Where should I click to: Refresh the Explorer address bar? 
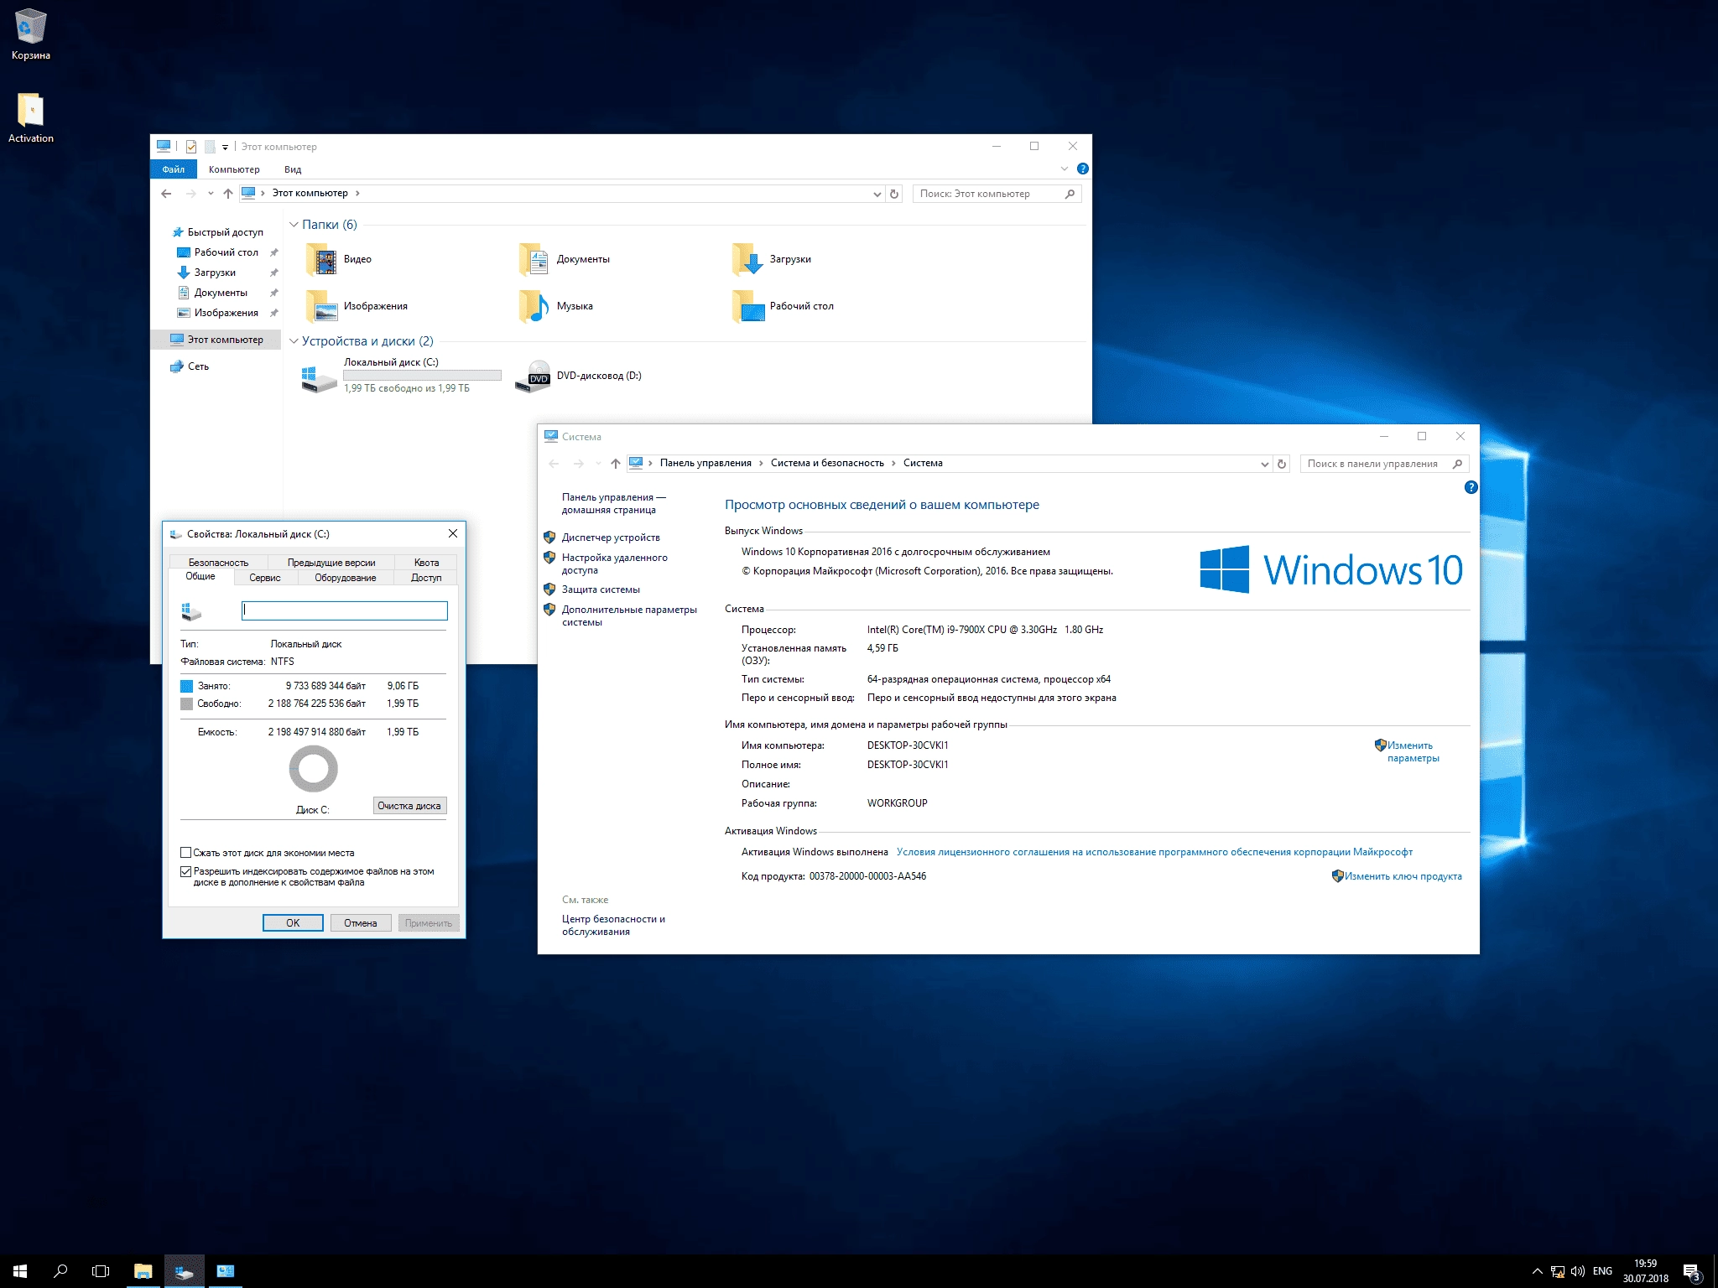[894, 194]
